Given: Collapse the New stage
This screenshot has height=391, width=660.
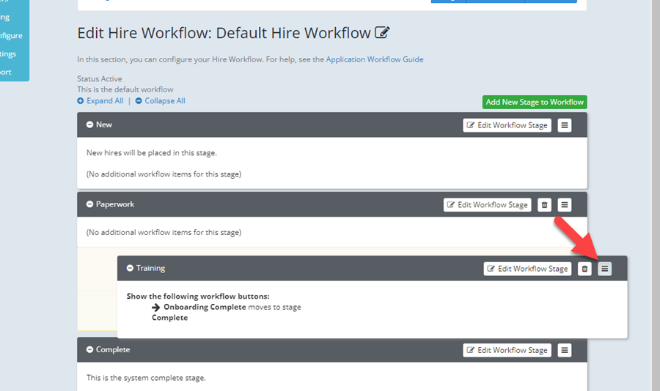Looking at the screenshot, I should 89,124.
